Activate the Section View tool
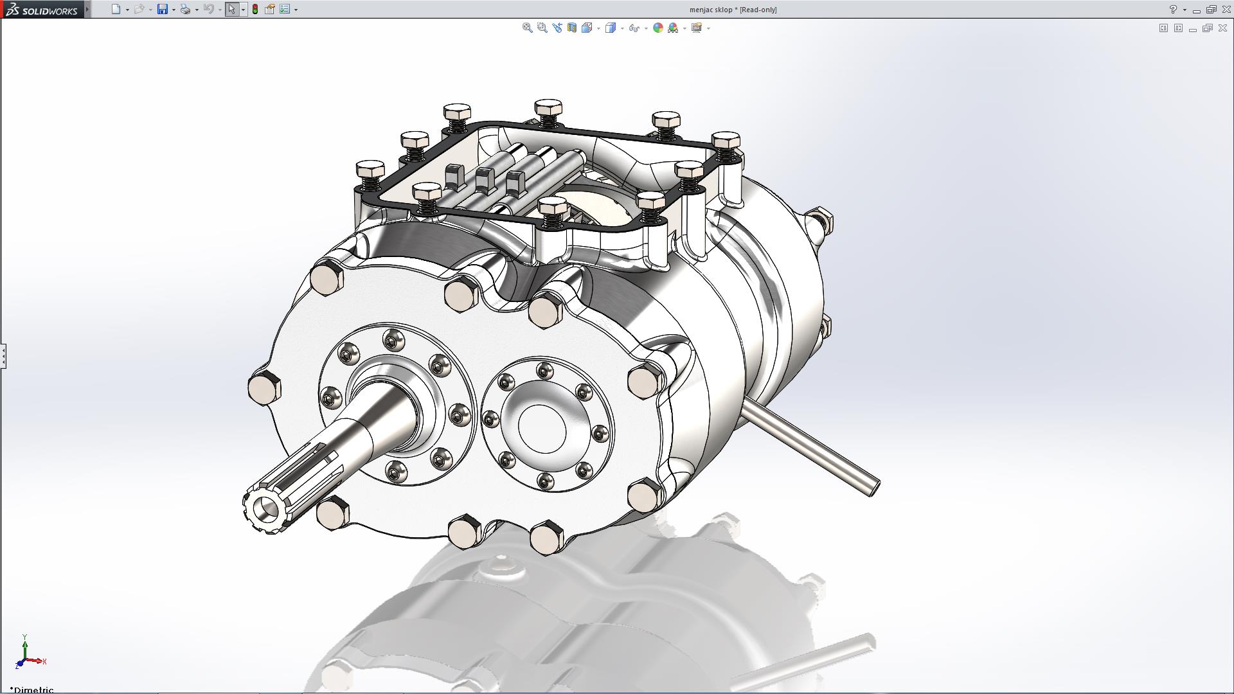 [x=571, y=28]
